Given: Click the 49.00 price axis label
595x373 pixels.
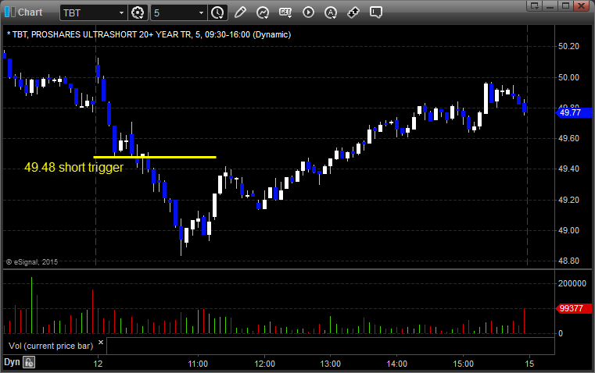Looking at the screenshot, I should click(568, 230).
